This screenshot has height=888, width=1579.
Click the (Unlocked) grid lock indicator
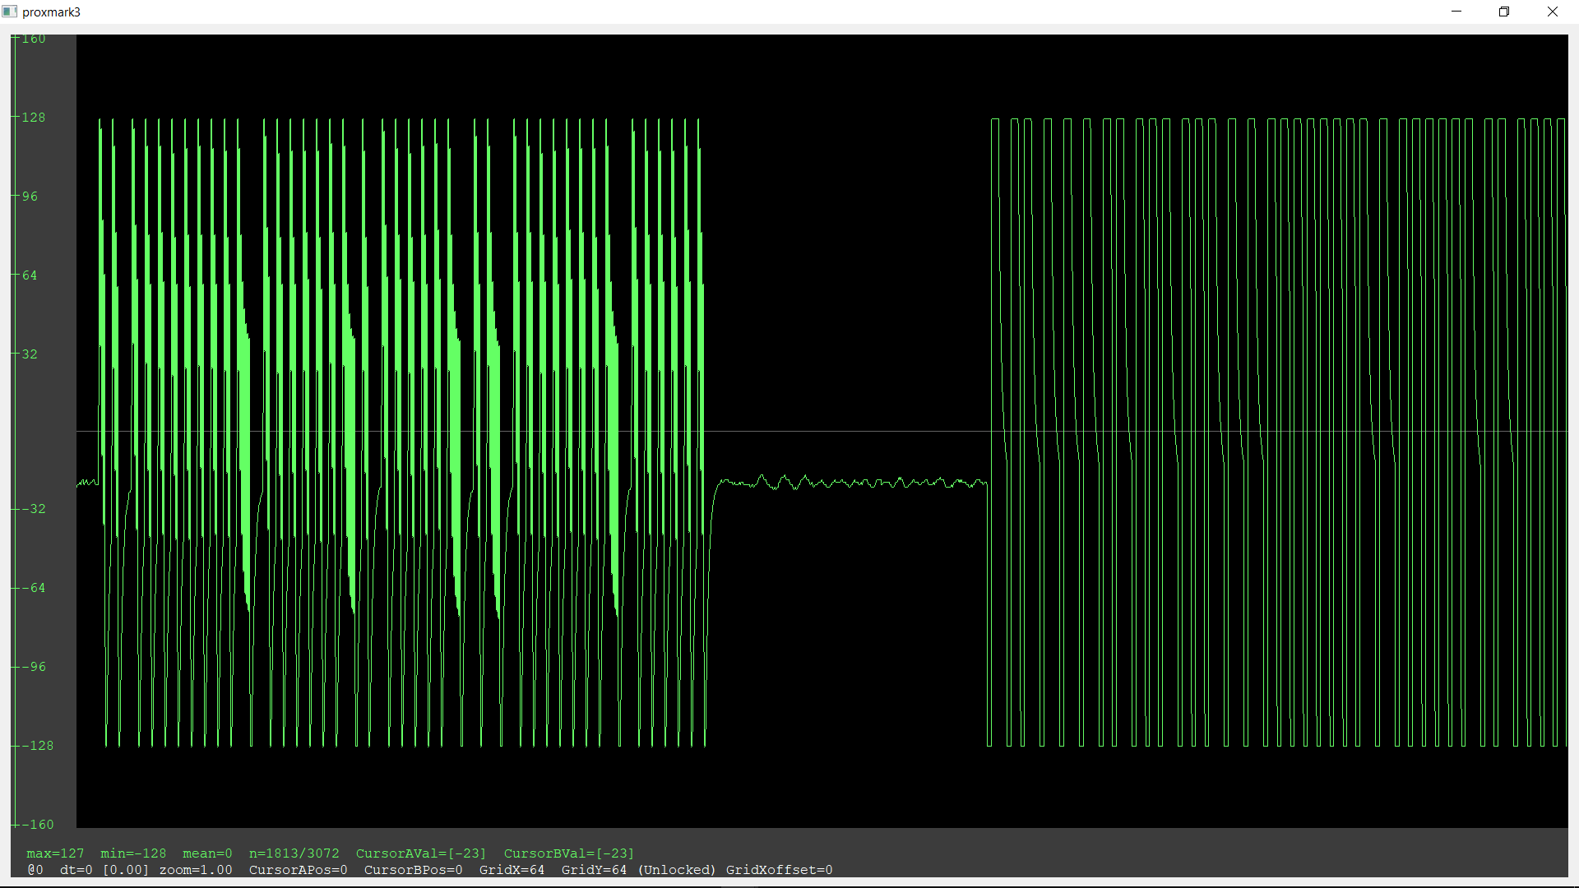[x=677, y=870]
